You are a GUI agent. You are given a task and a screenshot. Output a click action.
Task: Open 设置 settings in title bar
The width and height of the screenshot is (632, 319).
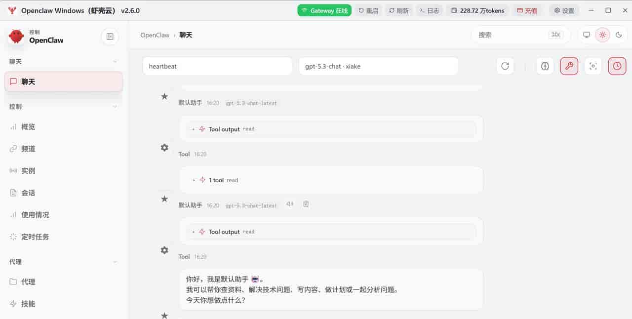pos(564,10)
